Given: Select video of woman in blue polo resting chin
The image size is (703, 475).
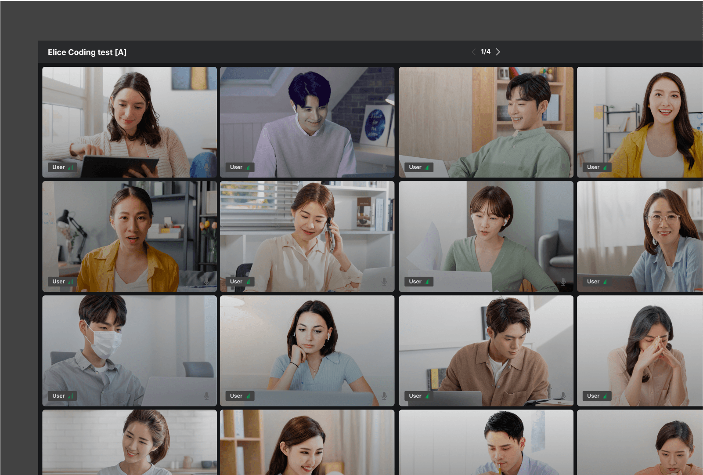Looking at the screenshot, I should point(307,351).
